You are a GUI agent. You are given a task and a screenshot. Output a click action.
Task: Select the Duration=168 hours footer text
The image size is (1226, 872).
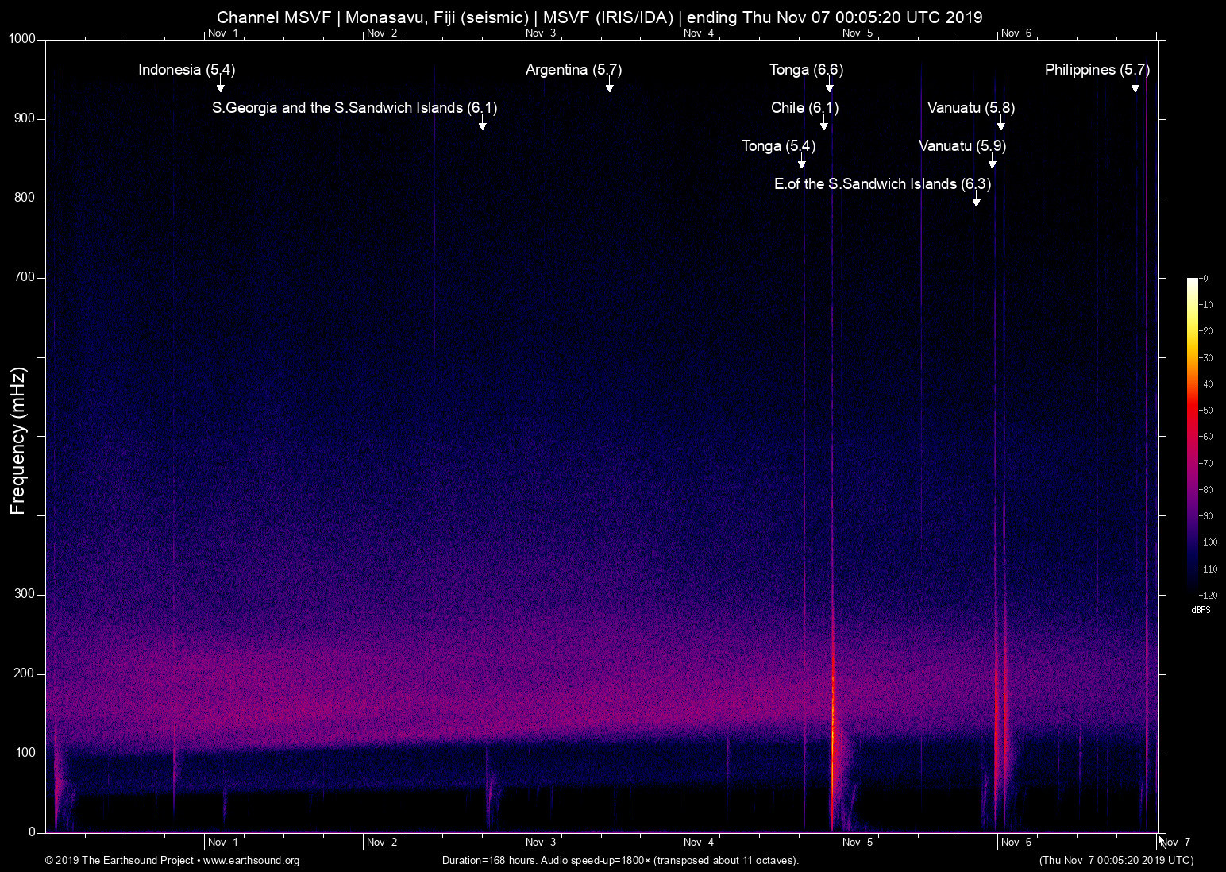click(619, 860)
